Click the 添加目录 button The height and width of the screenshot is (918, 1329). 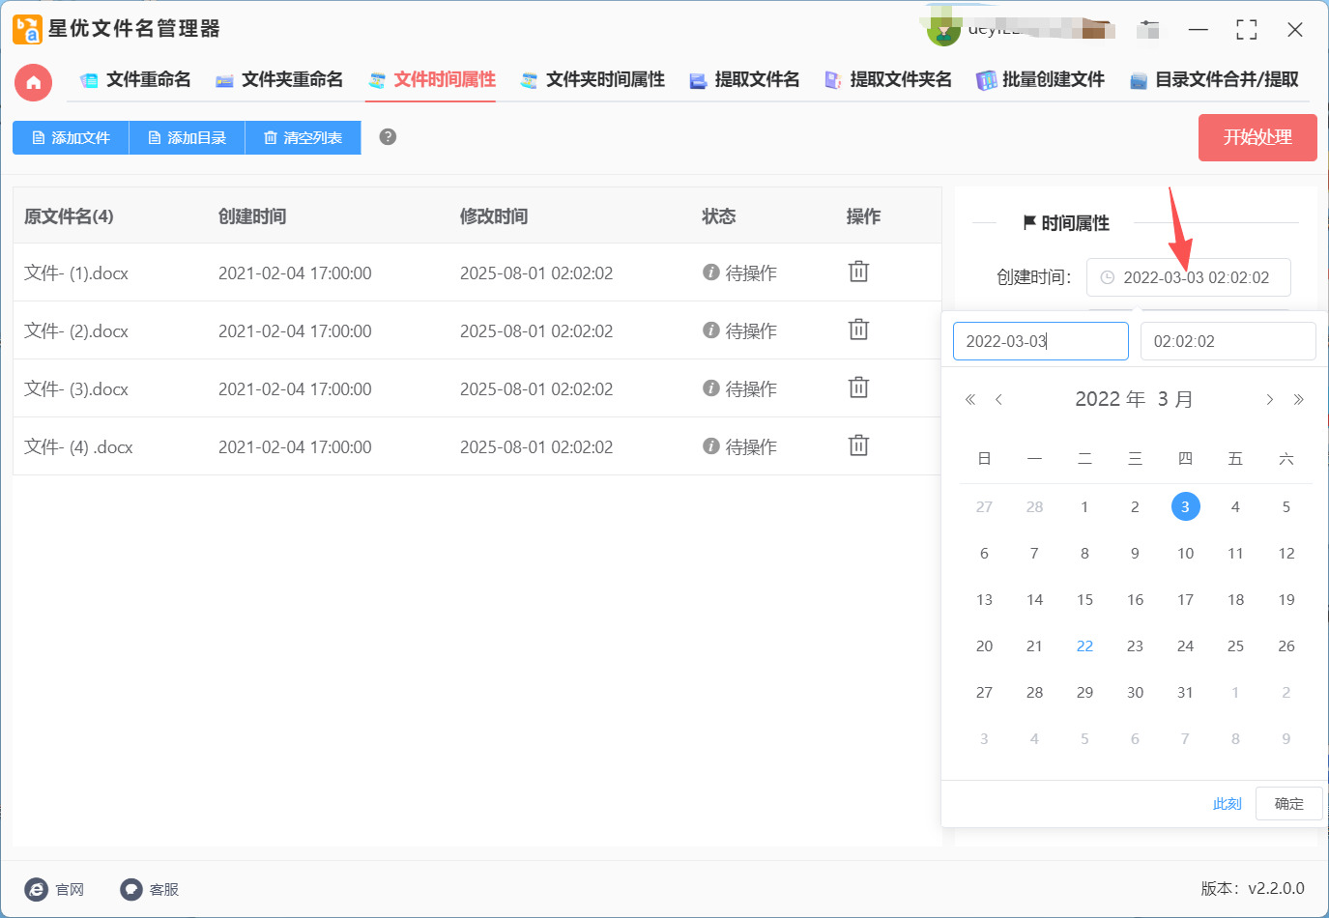click(187, 137)
